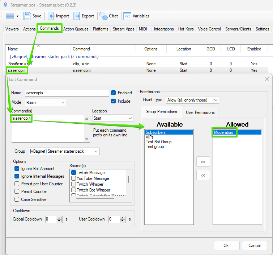Expand the arrow next to list view icon

(17, 16)
